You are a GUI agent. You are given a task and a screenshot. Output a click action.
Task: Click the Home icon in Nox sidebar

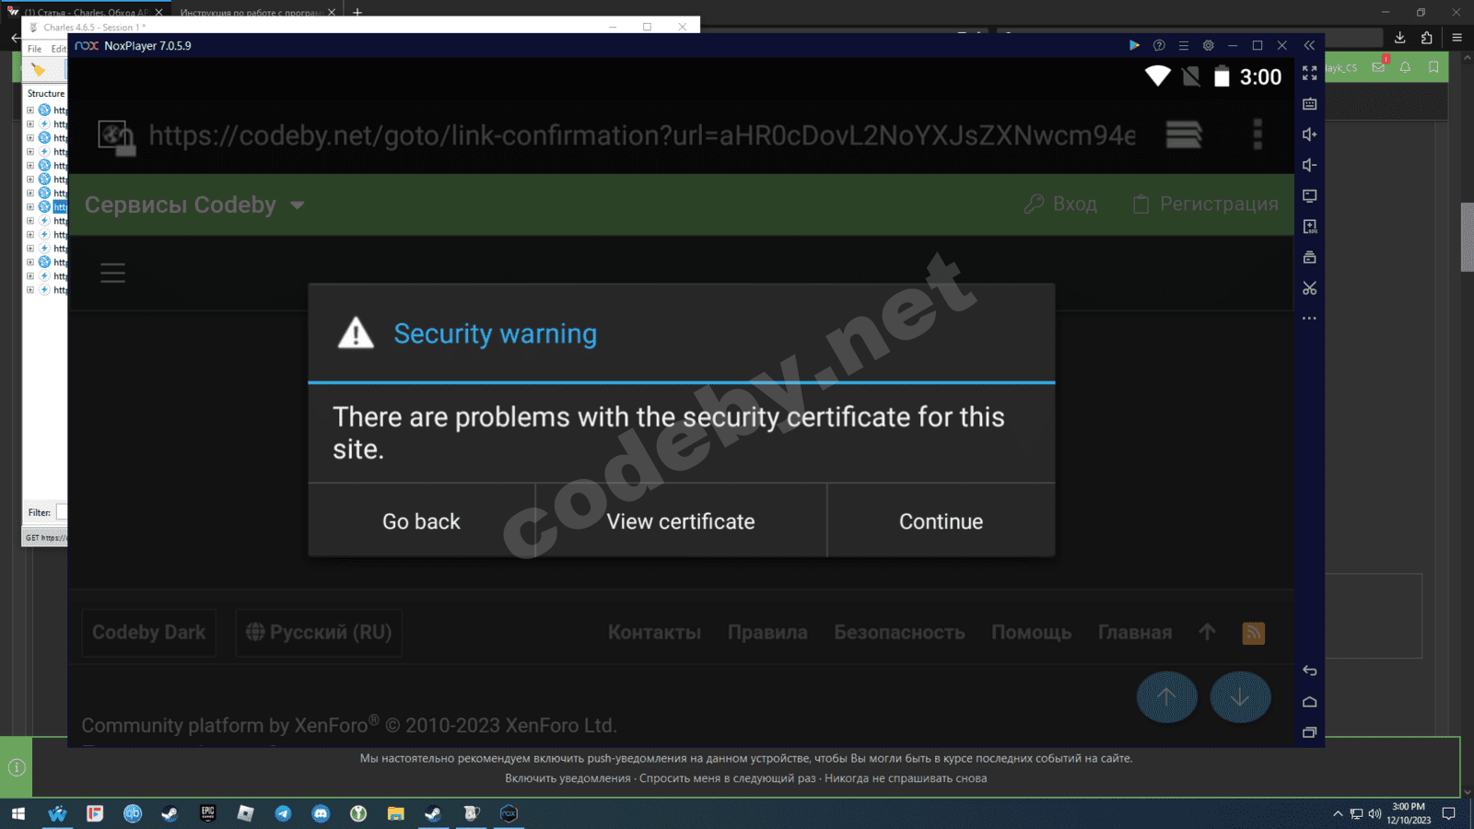pyautogui.click(x=1309, y=701)
